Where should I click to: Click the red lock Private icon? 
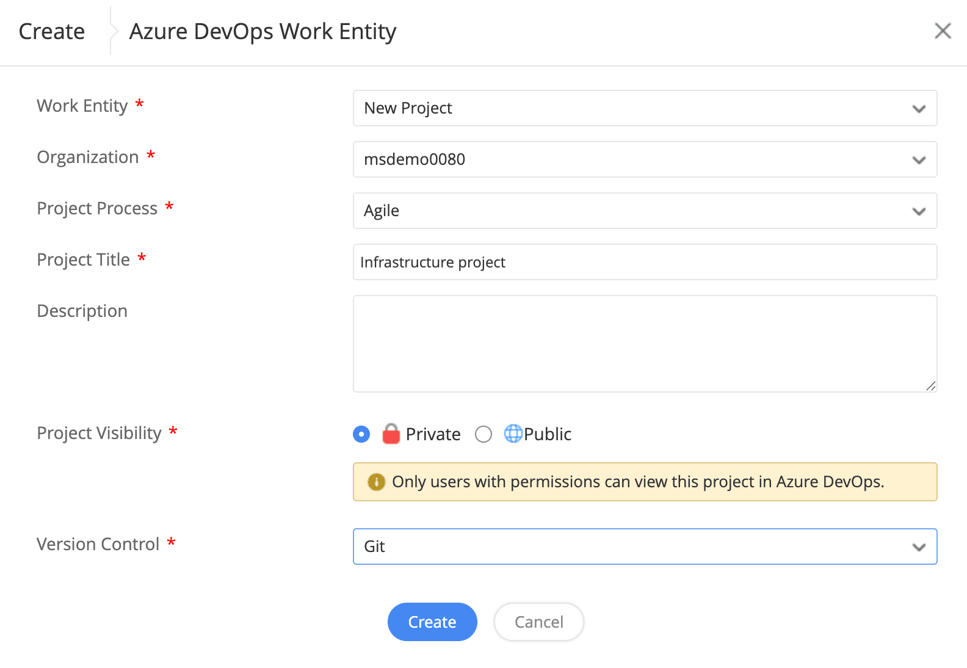pyautogui.click(x=391, y=434)
